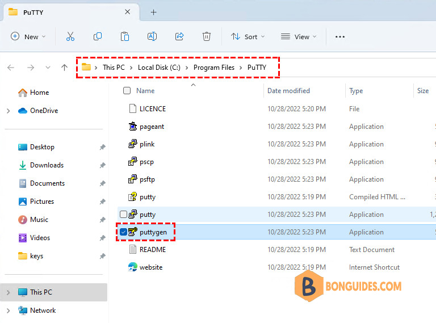Select the pscp application icon
This screenshot has height=323, width=436.
coord(133,161)
